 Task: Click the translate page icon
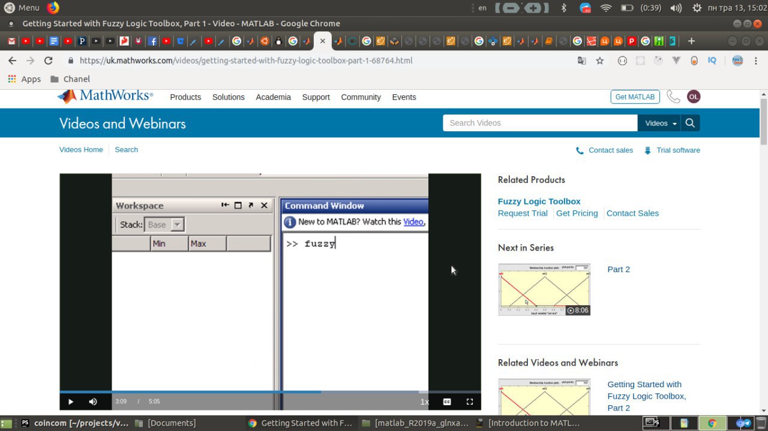(x=581, y=61)
